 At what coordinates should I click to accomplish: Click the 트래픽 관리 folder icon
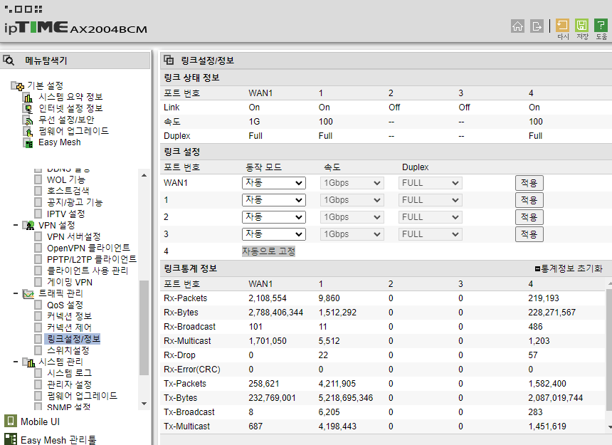click(x=28, y=293)
